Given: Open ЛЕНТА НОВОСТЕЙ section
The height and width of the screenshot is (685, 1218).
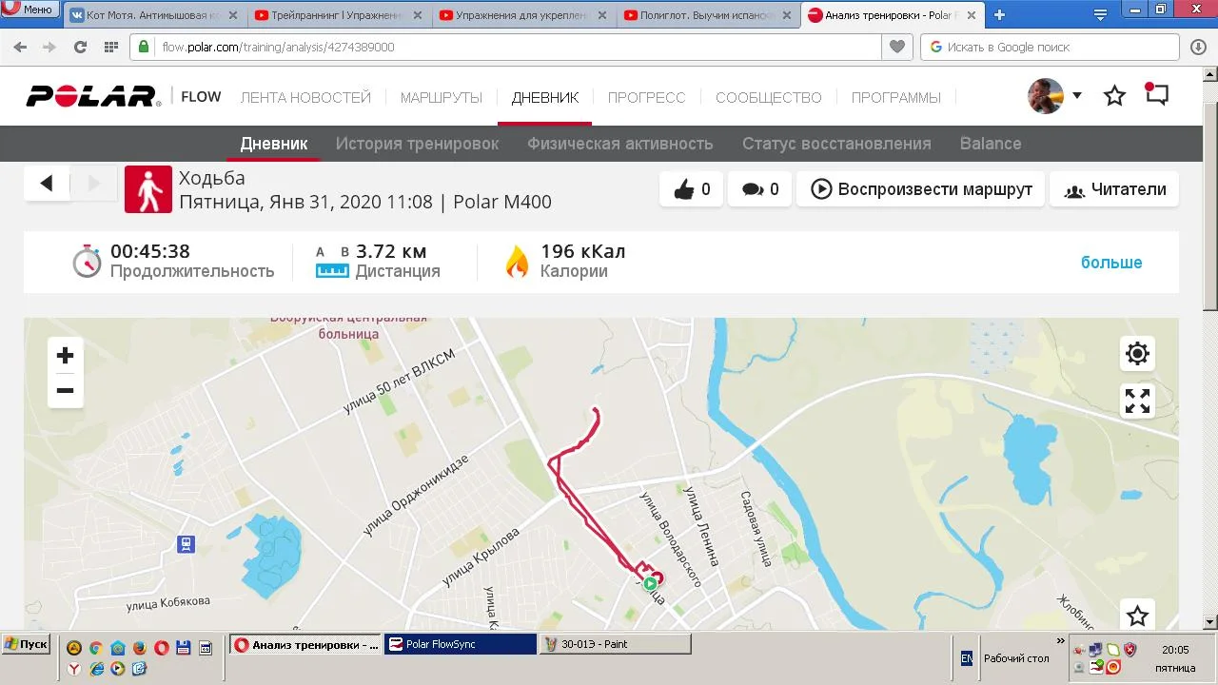Looking at the screenshot, I should (x=305, y=97).
